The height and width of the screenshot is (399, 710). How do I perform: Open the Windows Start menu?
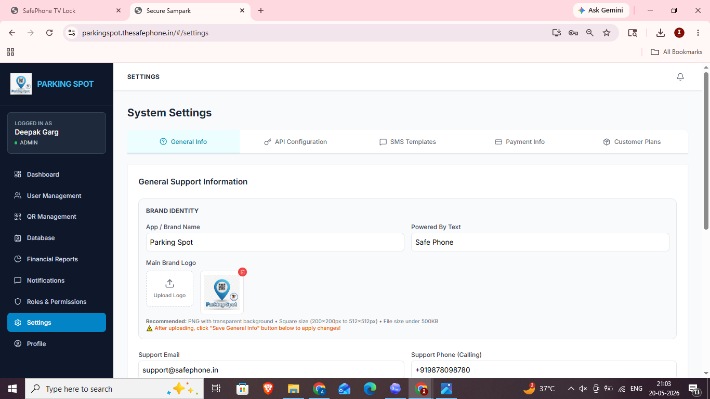(12, 389)
